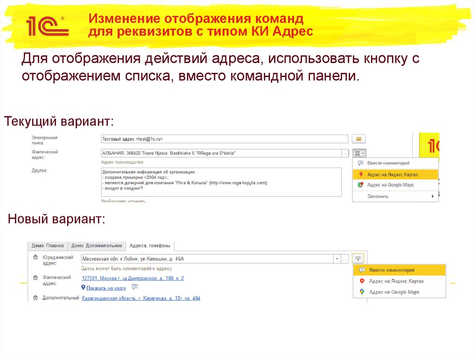Select the 'Адреса, телефоны' tab
The width and height of the screenshot is (475, 356).
pyautogui.click(x=150, y=246)
